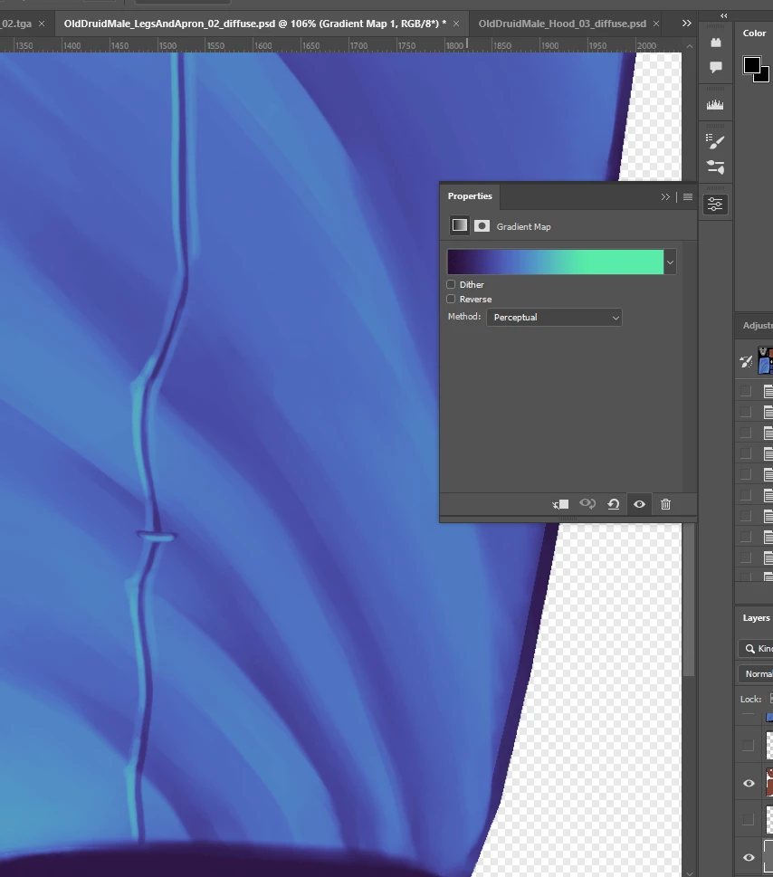Click the view previous state icon
This screenshot has width=773, height=877.
click(x=587, y=504)
